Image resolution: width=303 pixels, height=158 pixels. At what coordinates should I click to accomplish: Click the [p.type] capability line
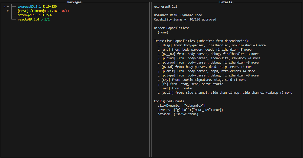pyautogui.click(x=208, y=75)
